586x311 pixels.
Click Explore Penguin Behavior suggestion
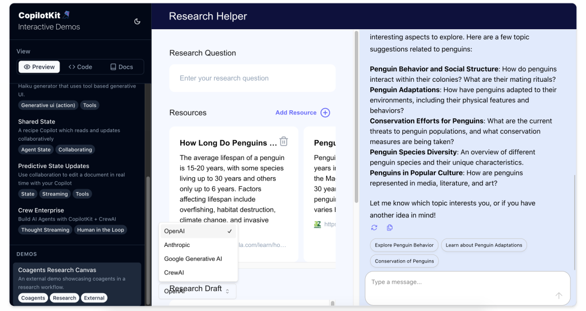tap(404, 245)
